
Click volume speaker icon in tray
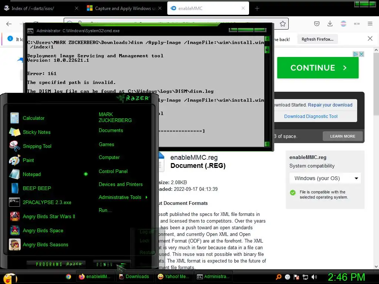(x=314, y=277)
